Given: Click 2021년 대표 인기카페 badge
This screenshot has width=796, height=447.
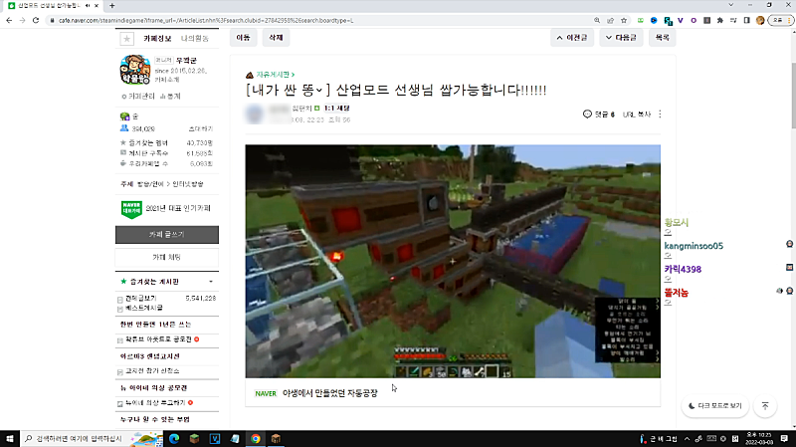Looking at the screenshot, I should tap(166, 209).
